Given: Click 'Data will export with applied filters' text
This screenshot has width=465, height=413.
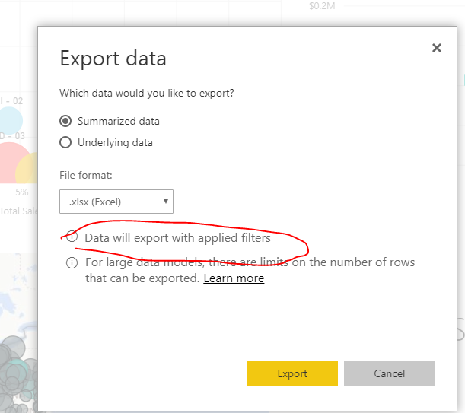Looking at the screenshot, I should (177, 238).
